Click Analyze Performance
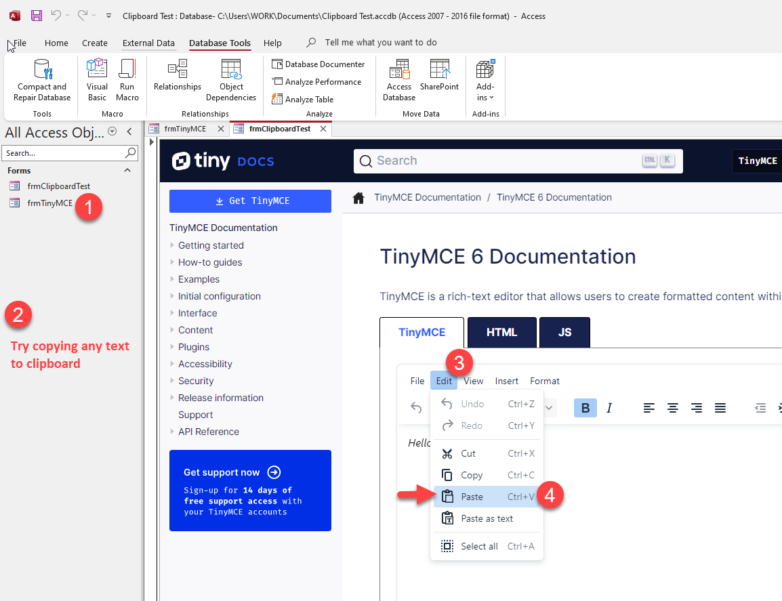Screen dimensions: 782x601 pos(316,82)
